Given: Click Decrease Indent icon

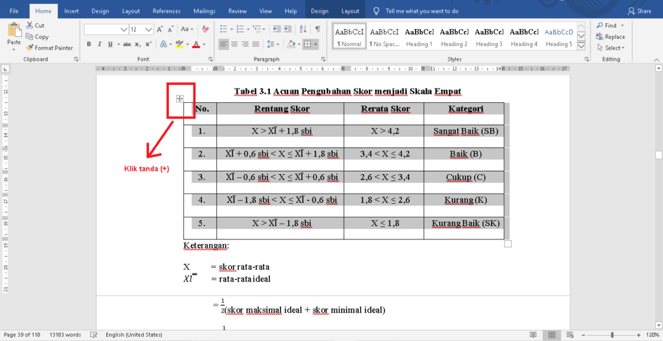Looking at the screenshot, I should coord(277,29).
